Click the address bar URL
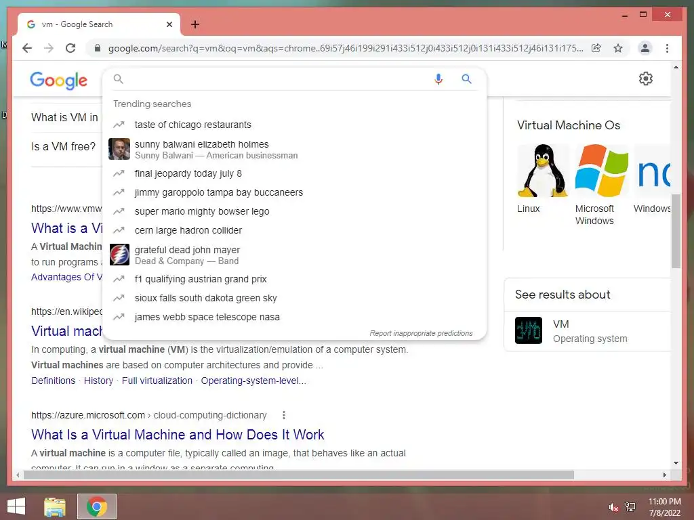Image resolution: width=694 pixels, height=520 pixels. [x=345, y=48]
